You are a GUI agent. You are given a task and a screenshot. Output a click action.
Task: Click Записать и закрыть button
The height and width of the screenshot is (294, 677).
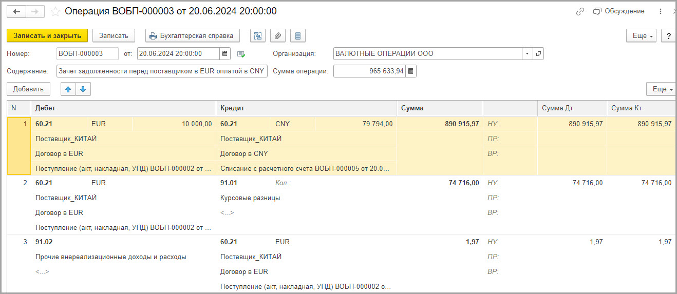click(x=47, y=35)
